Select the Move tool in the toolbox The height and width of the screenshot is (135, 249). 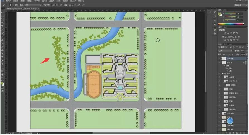[3, 13]
